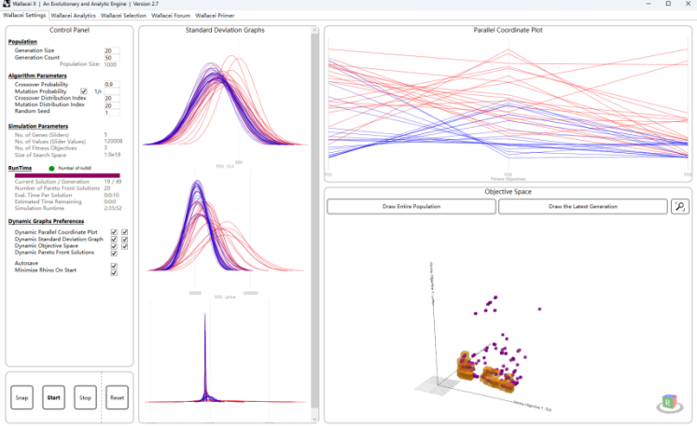Toggle the Mutation Probability checkbox
The height and width of the screenshot is (428, 697).
(x=84, y=91)
